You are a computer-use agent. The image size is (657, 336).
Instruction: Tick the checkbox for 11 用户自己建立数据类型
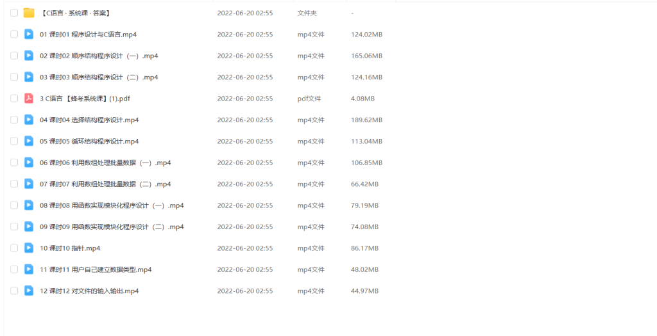[x=14, y=269]
